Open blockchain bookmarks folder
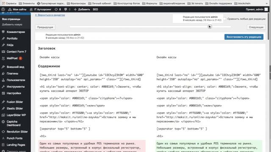The image size is (271, 152). (242, 3)
